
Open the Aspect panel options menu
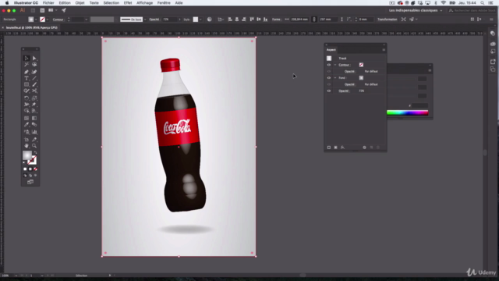click(384, 50)
